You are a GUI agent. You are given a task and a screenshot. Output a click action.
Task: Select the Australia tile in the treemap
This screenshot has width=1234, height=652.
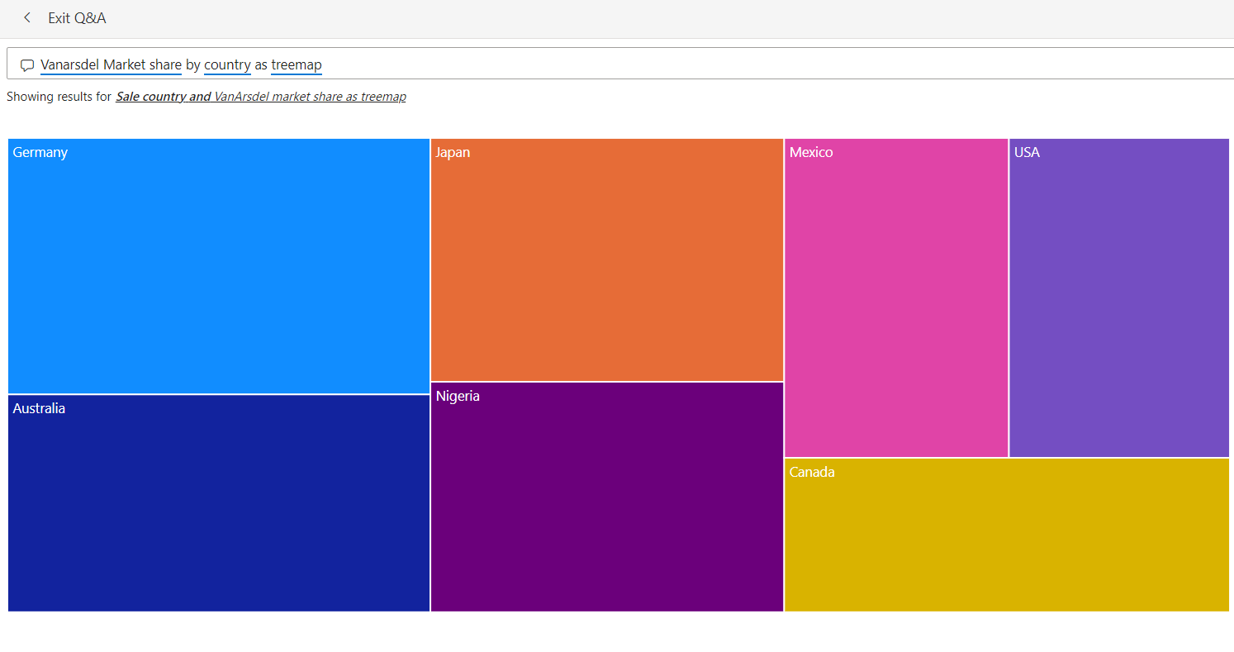[x=219, y=503]
